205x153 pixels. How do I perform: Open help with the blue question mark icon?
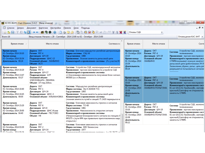click(55, 32)
